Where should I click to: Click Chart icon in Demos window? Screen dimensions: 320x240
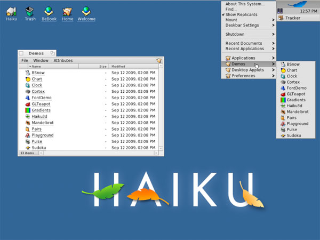pyautogui.click(x=28, y=79)
